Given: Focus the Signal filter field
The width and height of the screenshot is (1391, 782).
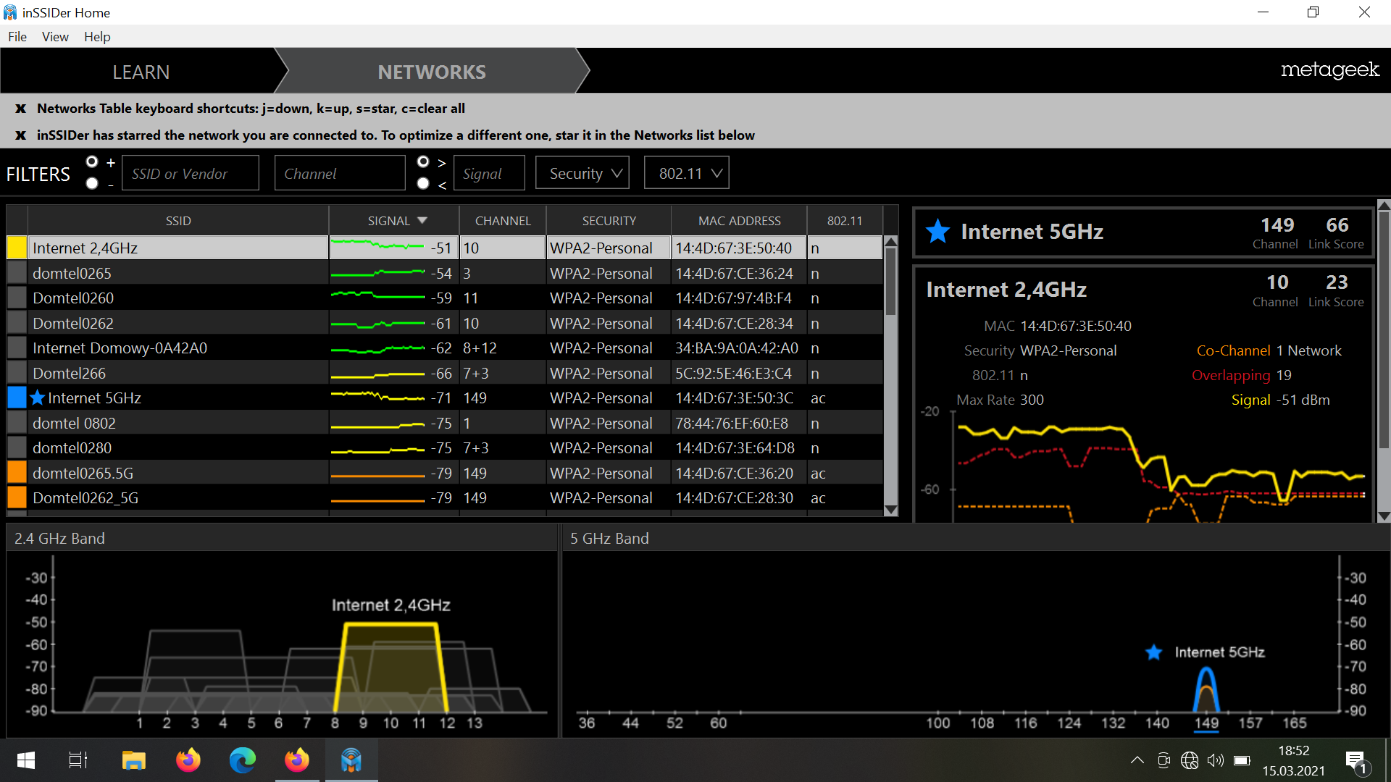Looking at the screenshot, I should [489, 173].
